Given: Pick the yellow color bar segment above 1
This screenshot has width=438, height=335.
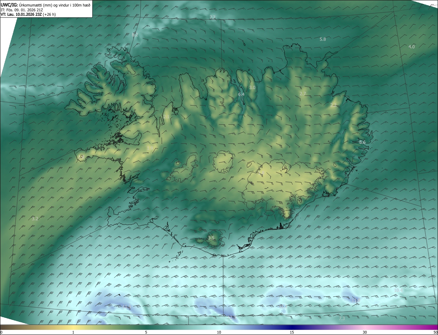Looking at the screenshot, I should (73, 327).
